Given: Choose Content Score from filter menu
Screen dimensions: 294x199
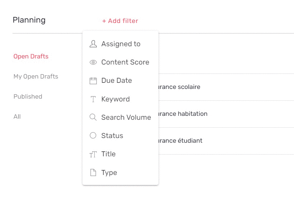Looking at the screenshot, I should point(125,62).
